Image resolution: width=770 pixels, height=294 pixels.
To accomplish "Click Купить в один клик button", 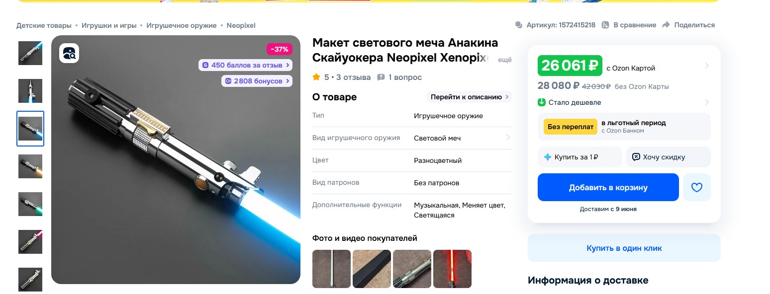I will coord(624,248).
